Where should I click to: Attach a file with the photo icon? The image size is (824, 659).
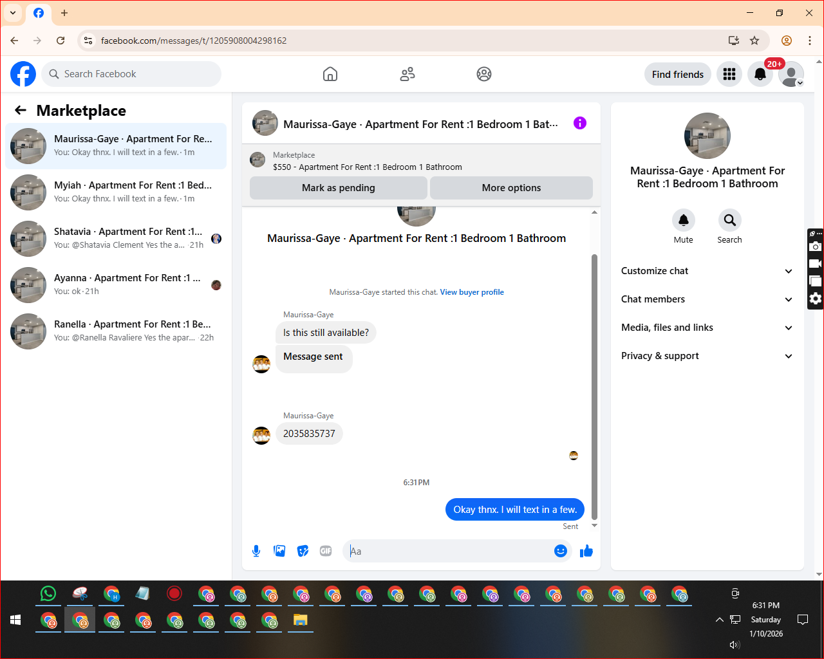(279, 551)
